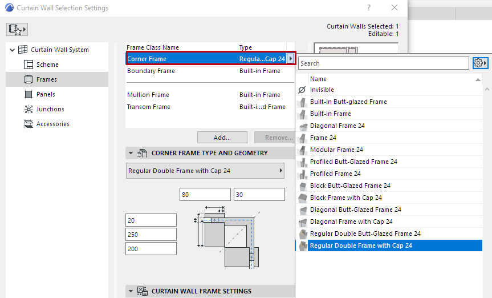This screenshot has height=298, width=492.
Task: Click the Frame 24 icon
Action: click(x=303, y=138)
